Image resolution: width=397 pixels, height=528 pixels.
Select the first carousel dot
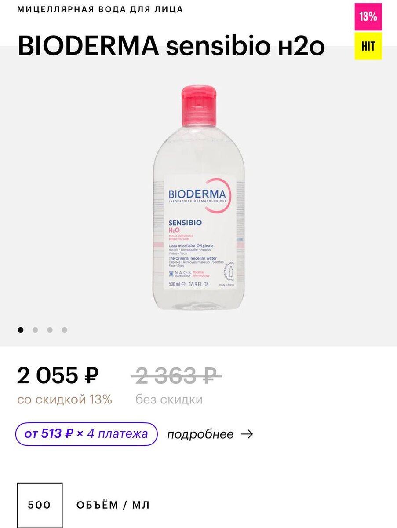(x=21, y=330)
